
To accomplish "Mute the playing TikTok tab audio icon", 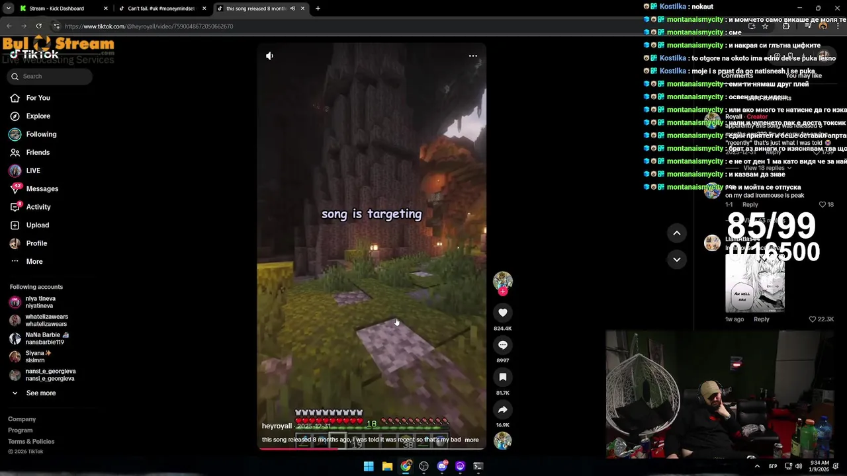I will point(293,9).
